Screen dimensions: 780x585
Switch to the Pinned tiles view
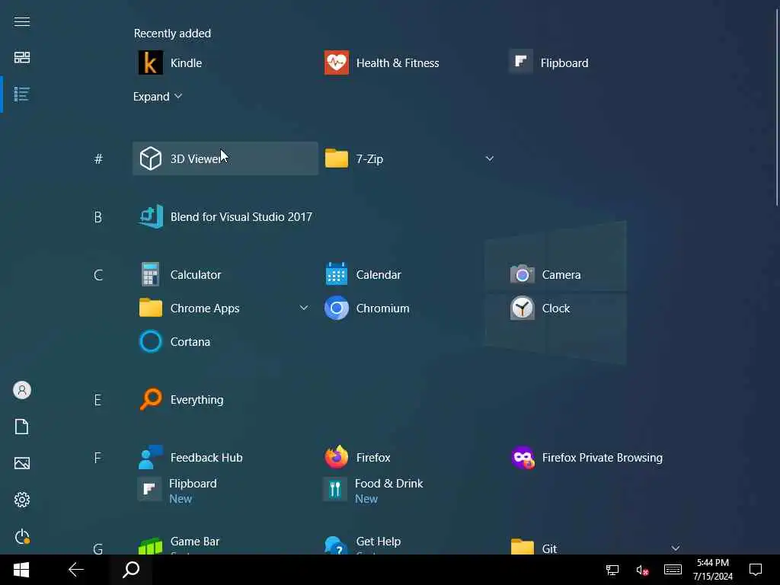22,58
